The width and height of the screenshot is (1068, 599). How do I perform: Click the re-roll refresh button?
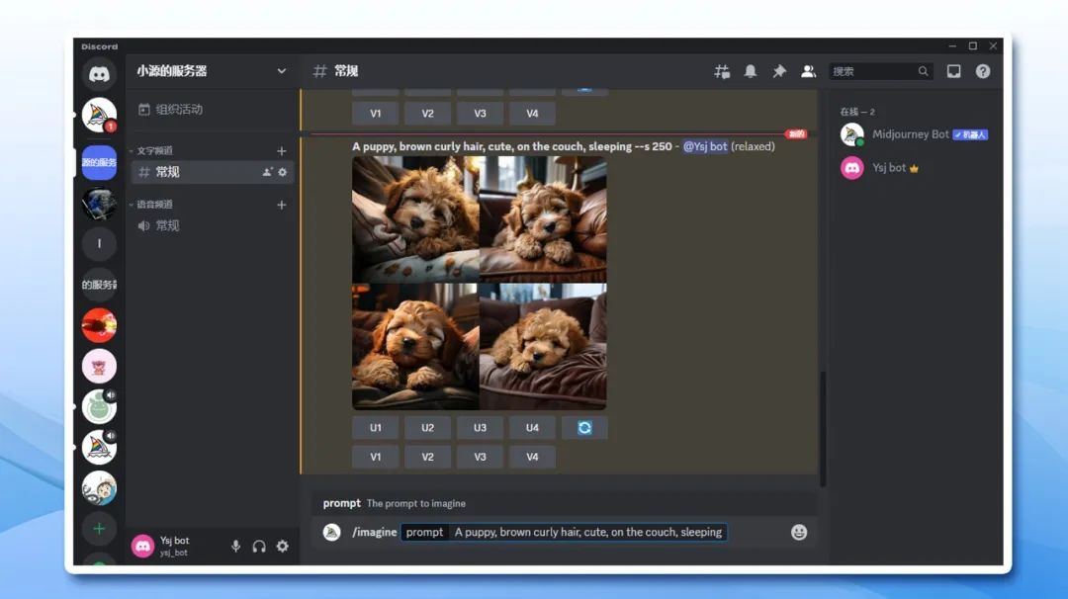(x=584, y=427)
